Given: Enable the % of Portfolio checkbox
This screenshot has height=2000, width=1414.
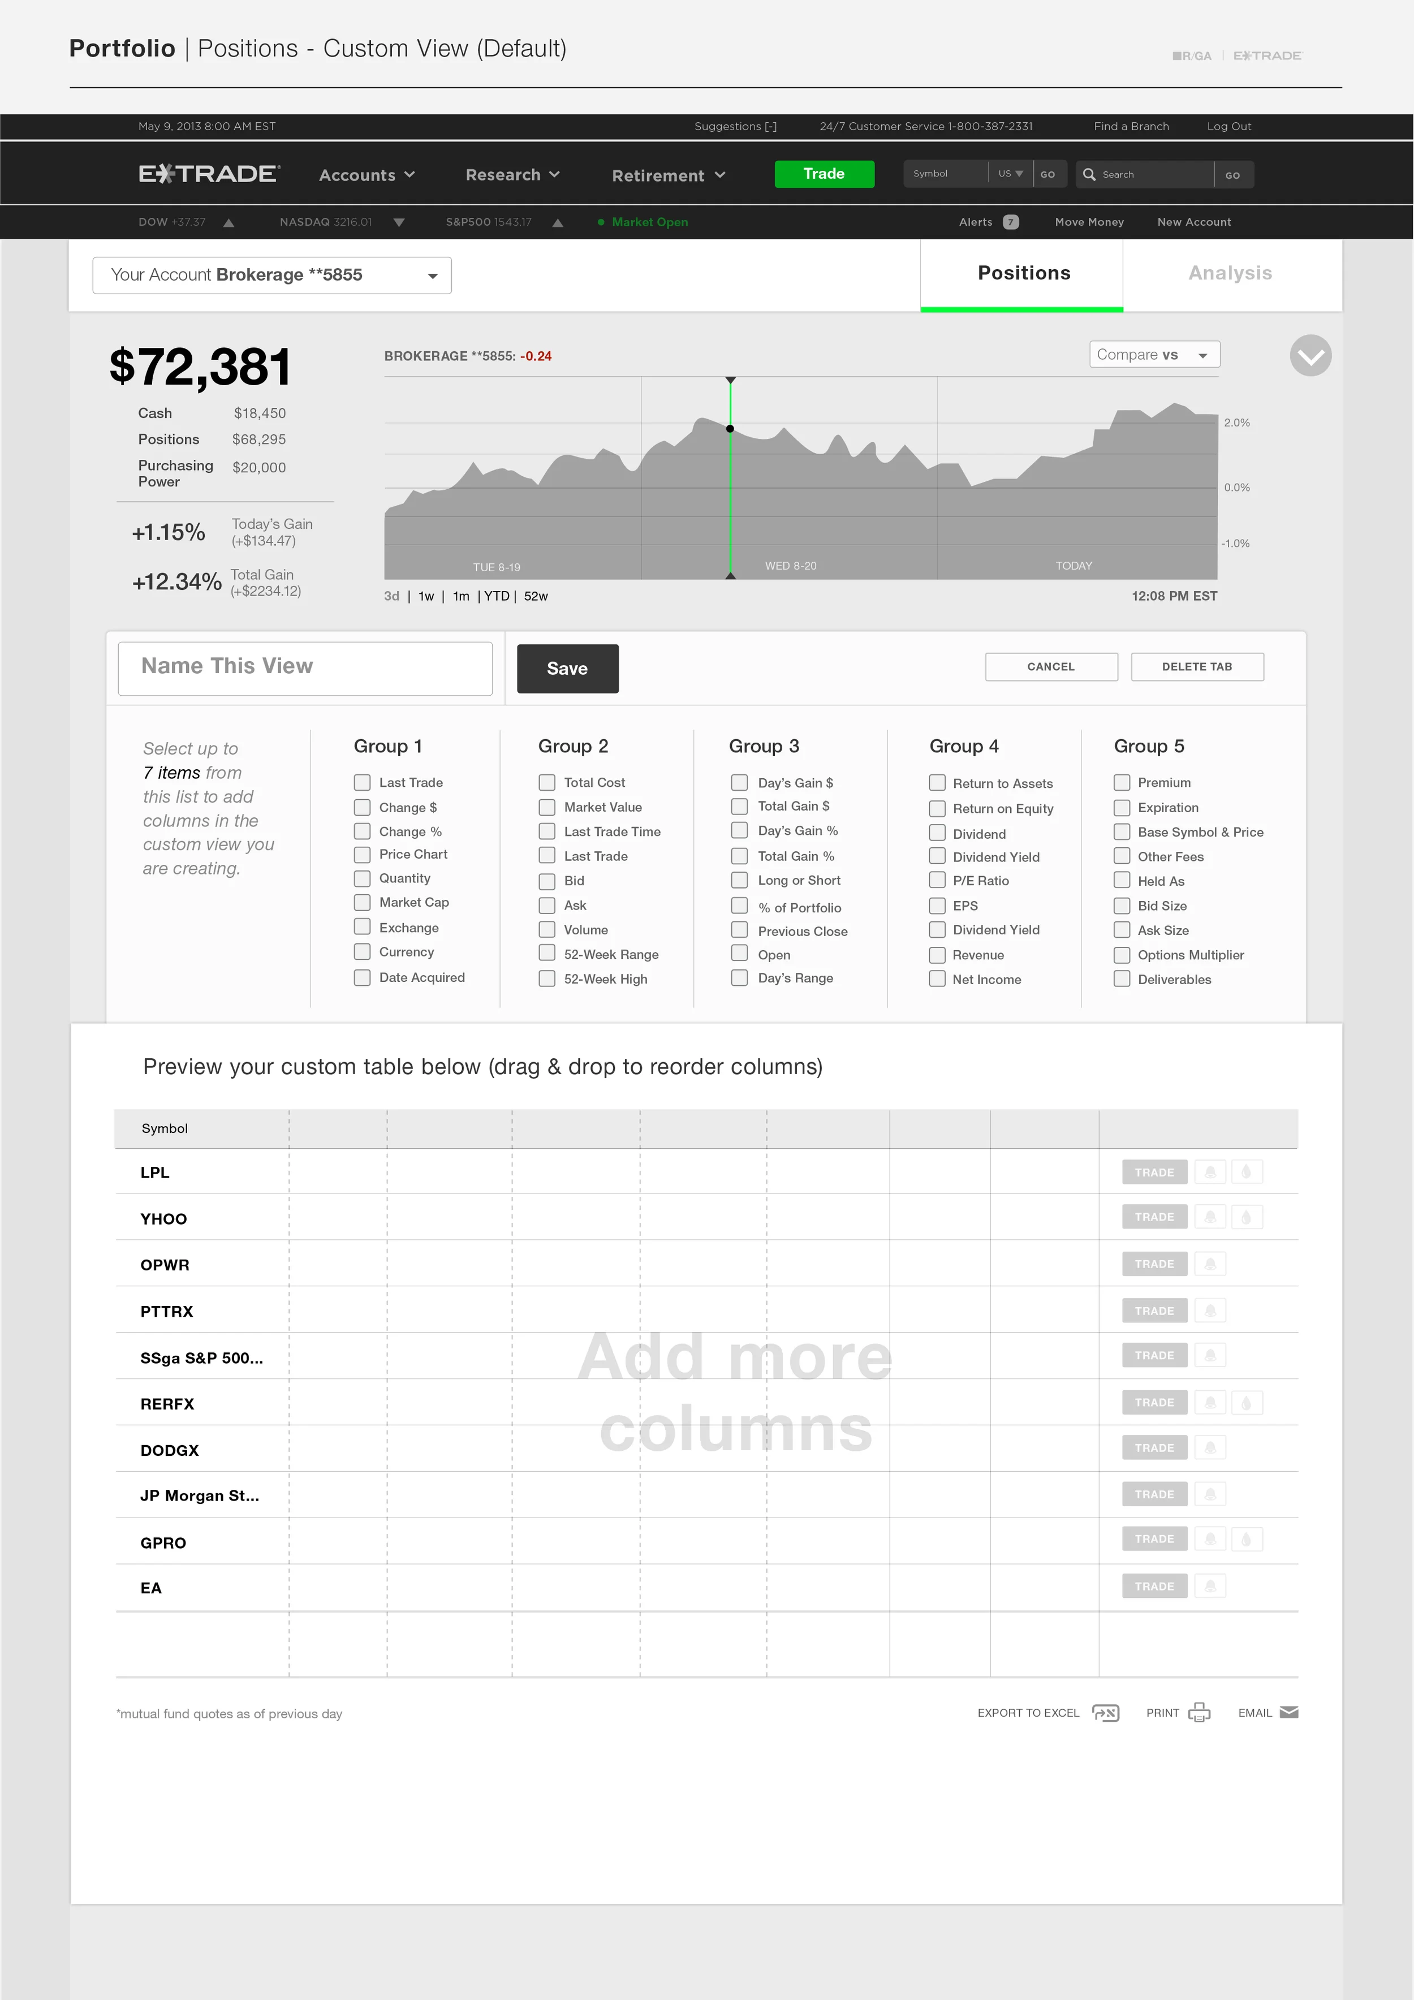Looking at the screenshot, I should pyautogui.click(x=740, y=906).
